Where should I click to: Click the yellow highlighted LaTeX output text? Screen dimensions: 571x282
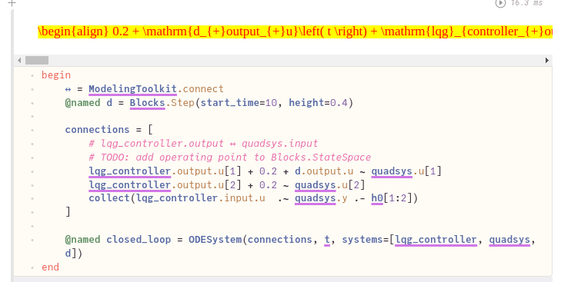pyautogui.click(x=295, y=32)
